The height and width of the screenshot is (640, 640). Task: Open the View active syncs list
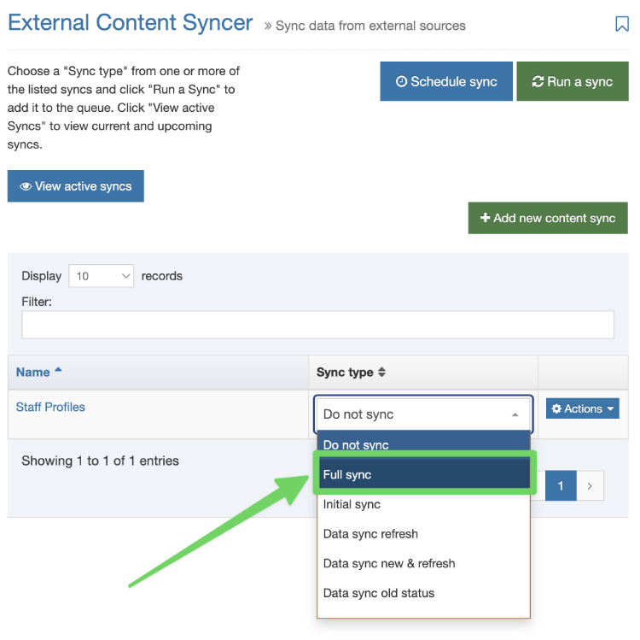point(76,186)
